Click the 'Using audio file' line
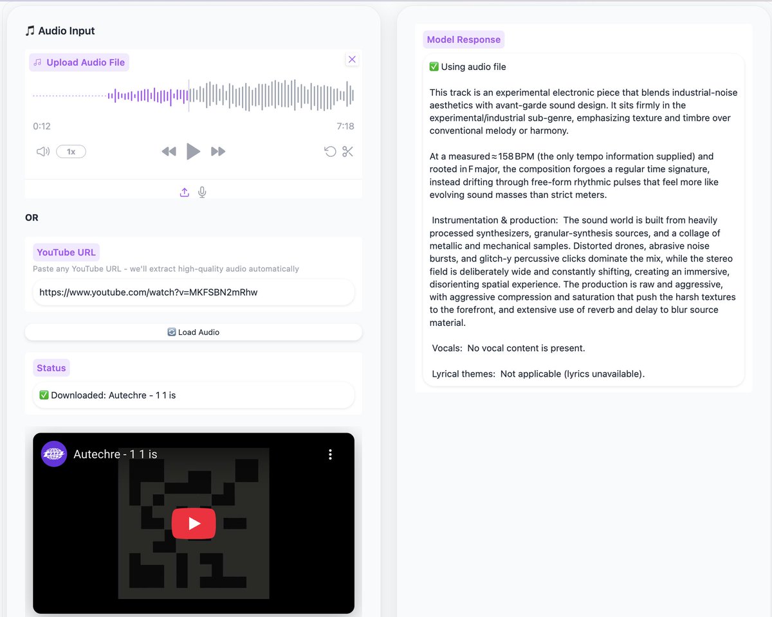 468,67
